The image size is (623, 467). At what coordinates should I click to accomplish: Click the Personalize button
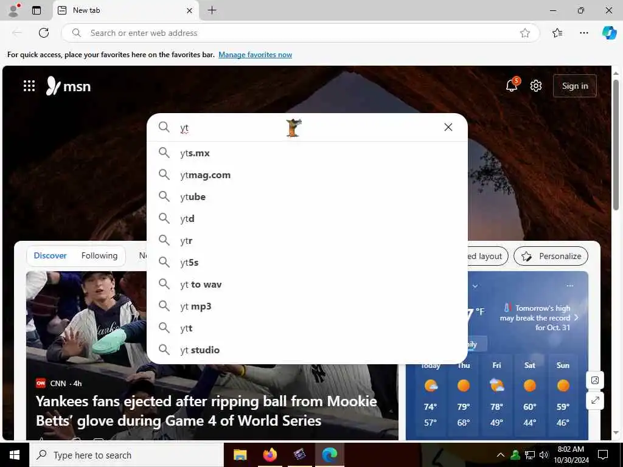(551, 256)
